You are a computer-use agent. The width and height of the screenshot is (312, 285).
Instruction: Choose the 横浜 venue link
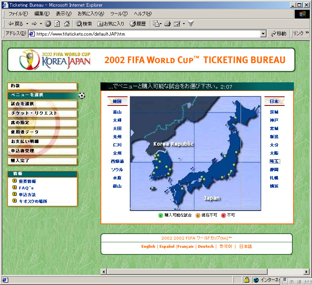tap(274, 186)
